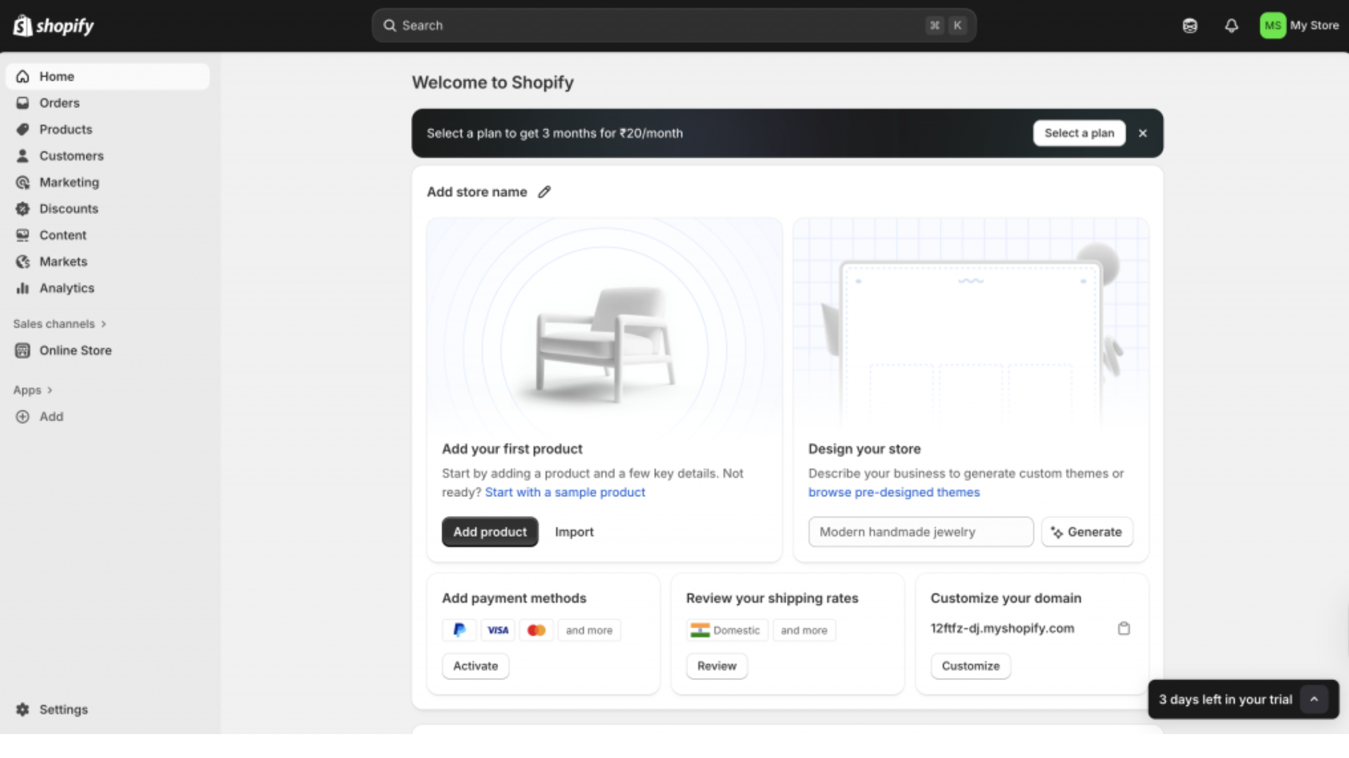Click the Add product button
1349x758 pixels.
[x=490, y=532]
